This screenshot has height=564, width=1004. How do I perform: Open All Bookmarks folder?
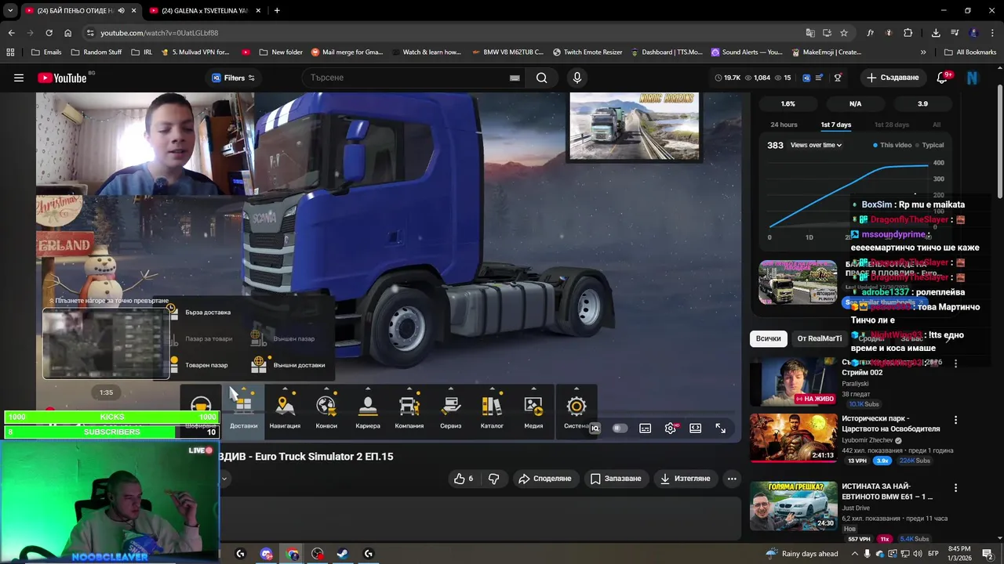[970, 52]
